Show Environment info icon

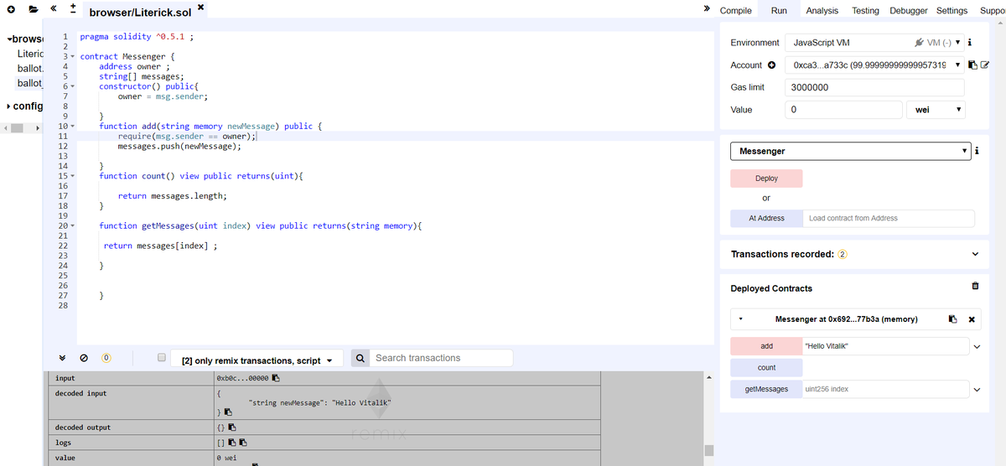tap(969, 43)
